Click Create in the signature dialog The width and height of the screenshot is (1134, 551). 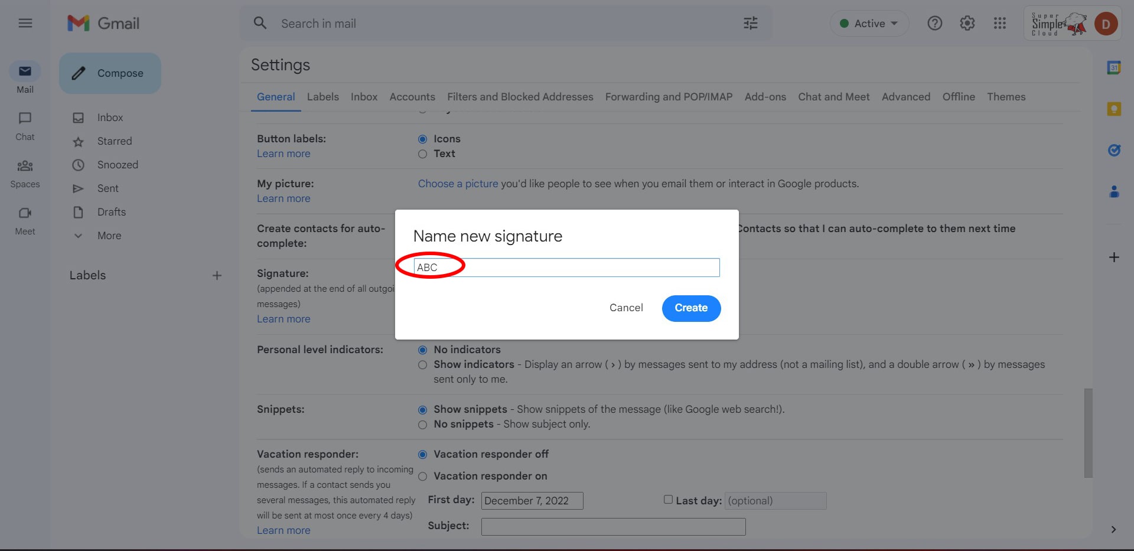tap(691, 308)
